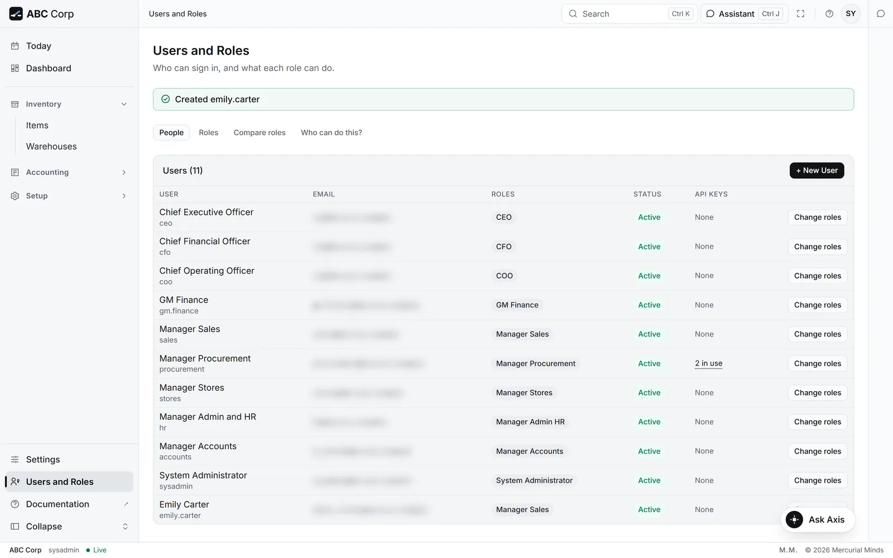Expand the Accounting section chevron
Viewport: 893px width, 558px height.
coord(124,172)
